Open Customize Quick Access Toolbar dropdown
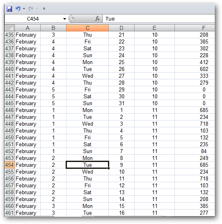 pyautogui.click(x=44, y=9)
